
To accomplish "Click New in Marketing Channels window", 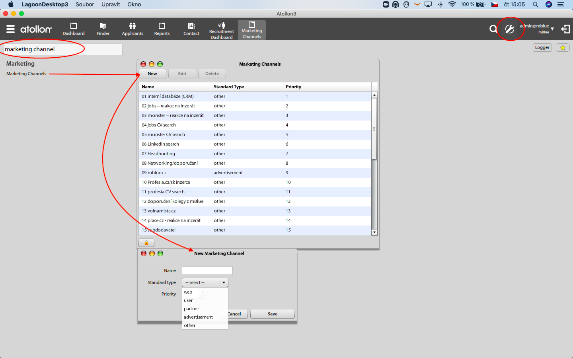I will click(152, 74).
